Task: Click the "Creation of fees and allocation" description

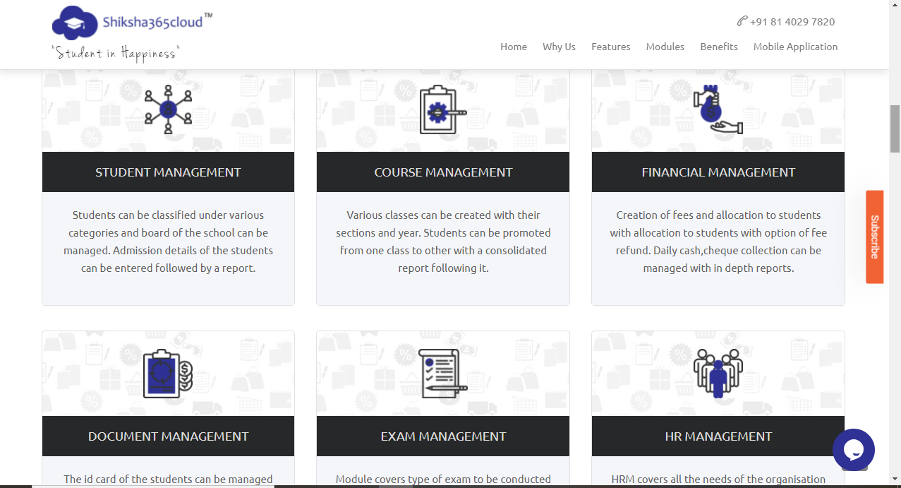Action: tap(718, 242)
